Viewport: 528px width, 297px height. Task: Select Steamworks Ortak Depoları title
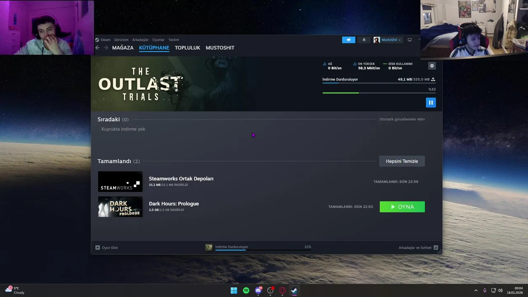click(x=181, y=179)
